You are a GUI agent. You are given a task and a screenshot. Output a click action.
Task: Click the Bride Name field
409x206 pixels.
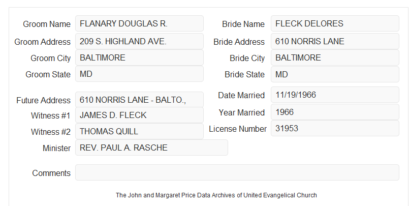pos(335,23)
